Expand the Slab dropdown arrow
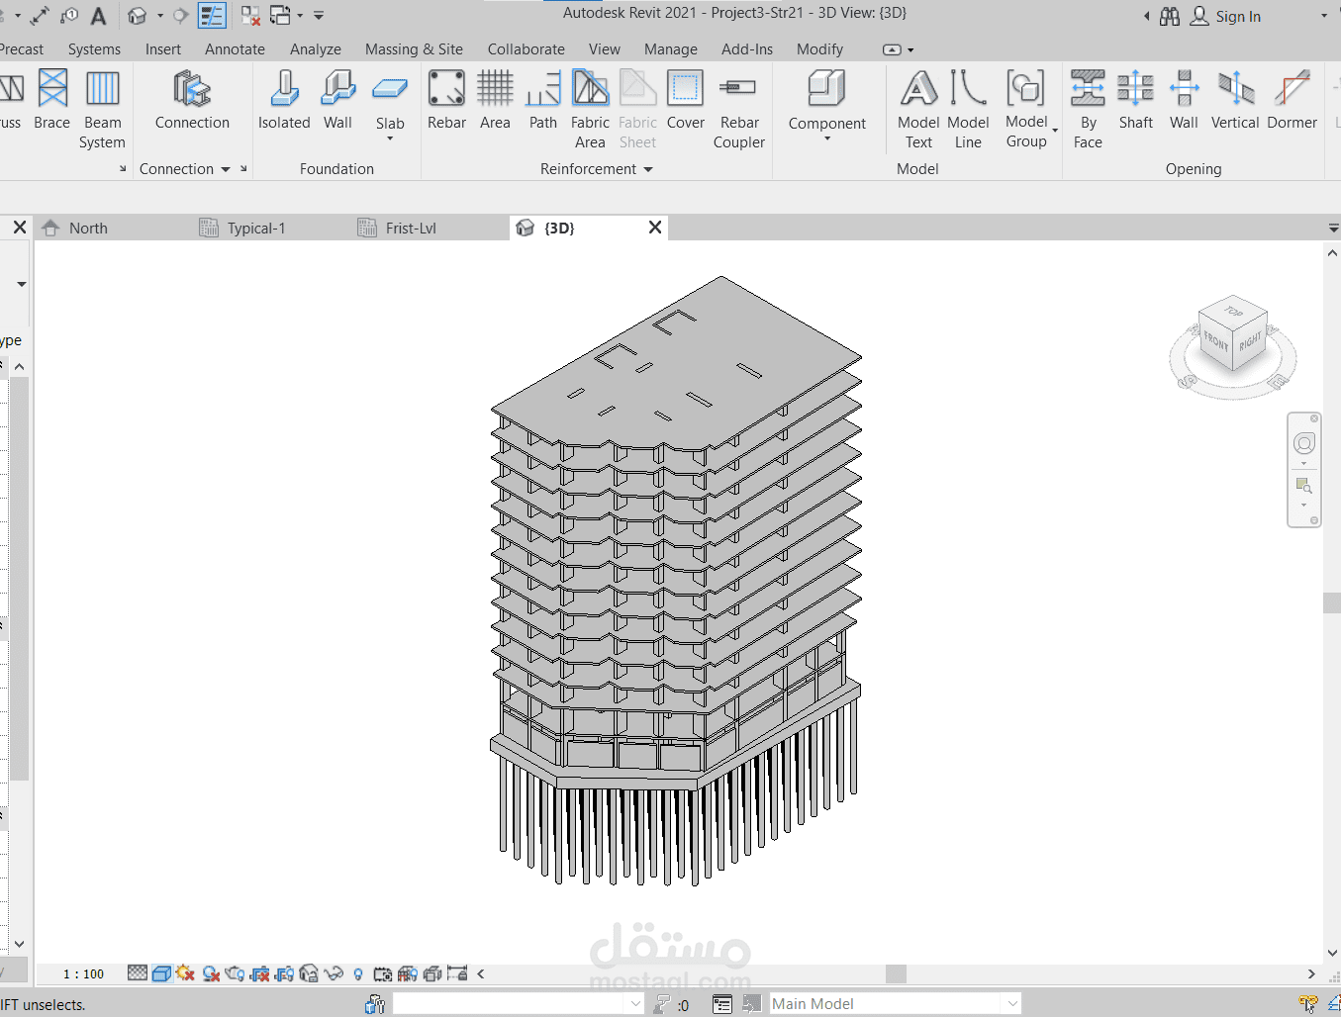1341x1017 pixels. coord(390,139)
